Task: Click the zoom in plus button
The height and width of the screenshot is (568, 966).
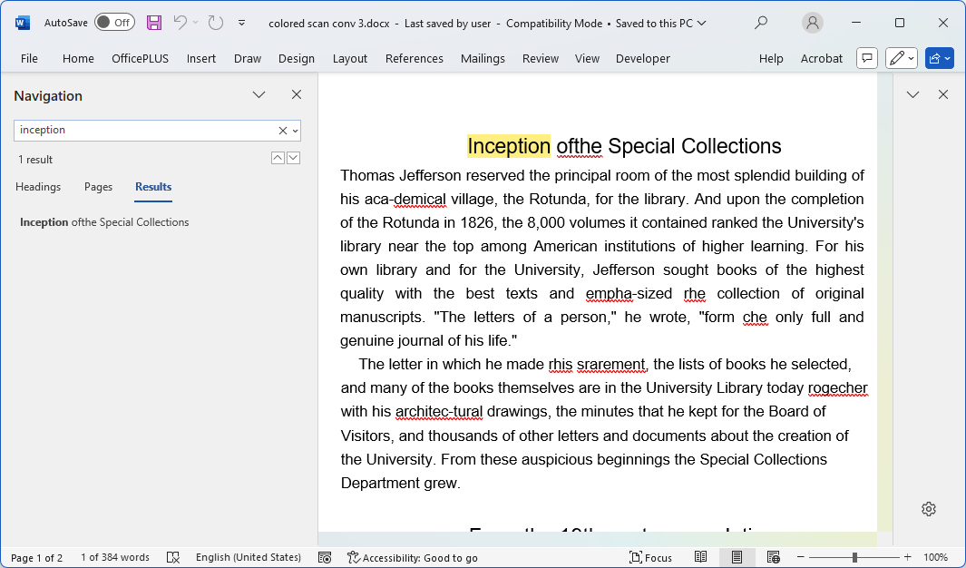Action: tap(907, 557)
